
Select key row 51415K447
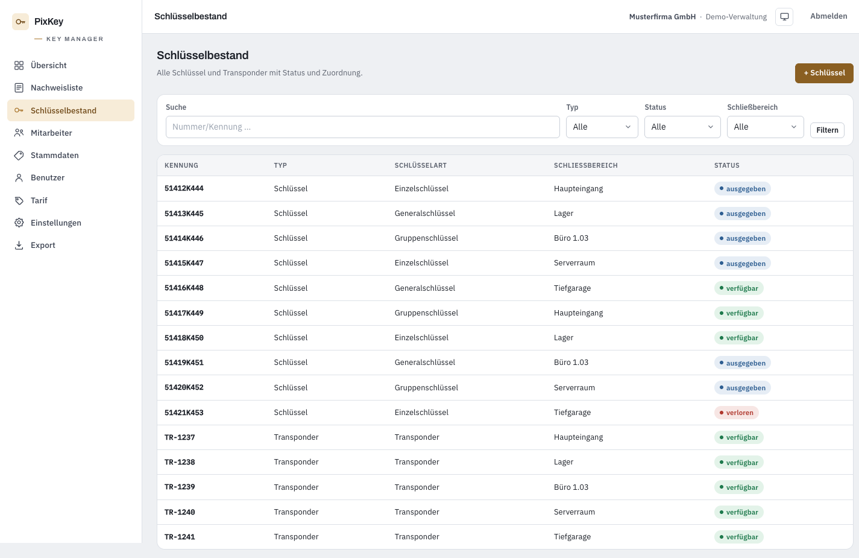505,263
